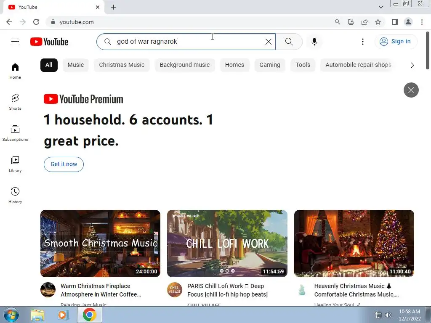The width and height of the screenshot is (431, 323).
Task: Select the Gaming chip
Action: coord(270,65)
